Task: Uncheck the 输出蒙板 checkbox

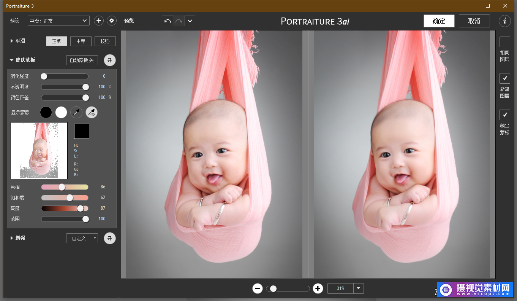Action: click(505, 115)
